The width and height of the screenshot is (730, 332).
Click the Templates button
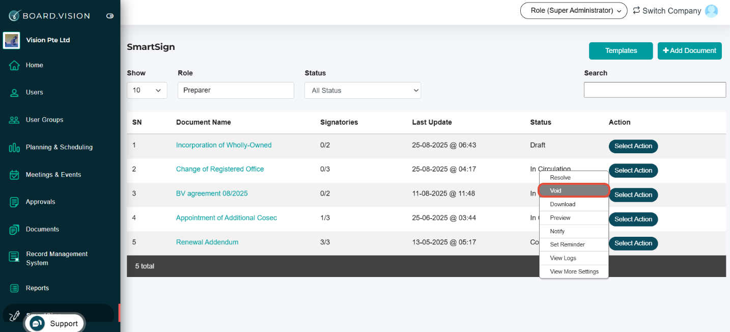(621, 51)
